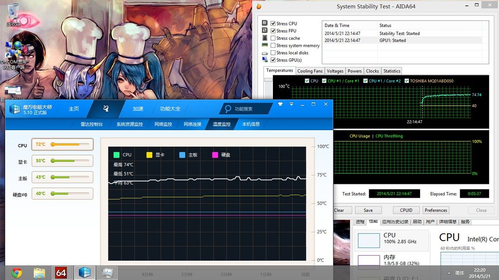Click the yellow 显卡 legend swatch
The height and width of the screenshot is (280, 499).
click(149, 155)
